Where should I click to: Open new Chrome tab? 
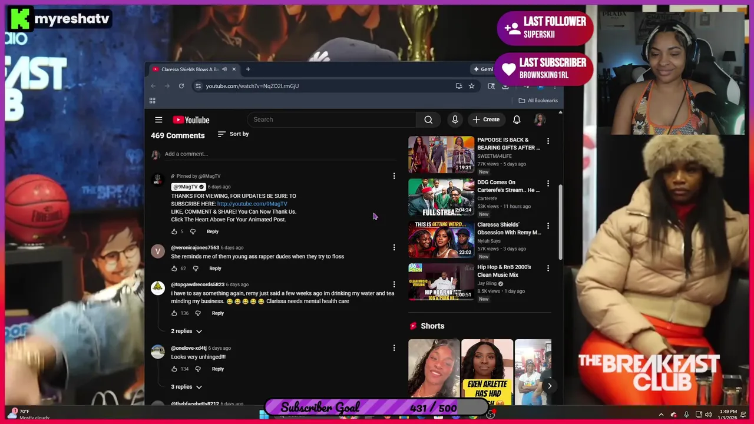coord(248,69)
